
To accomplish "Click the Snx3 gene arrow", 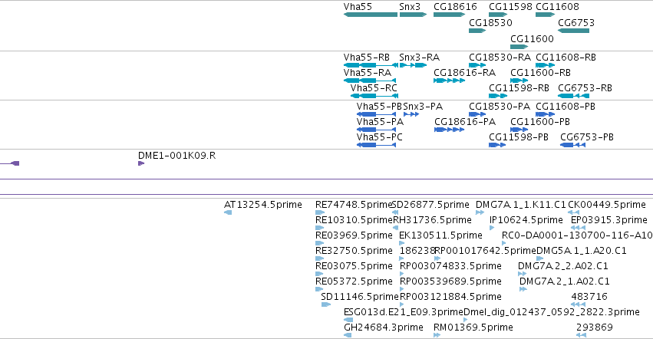I will click(413, 15).
